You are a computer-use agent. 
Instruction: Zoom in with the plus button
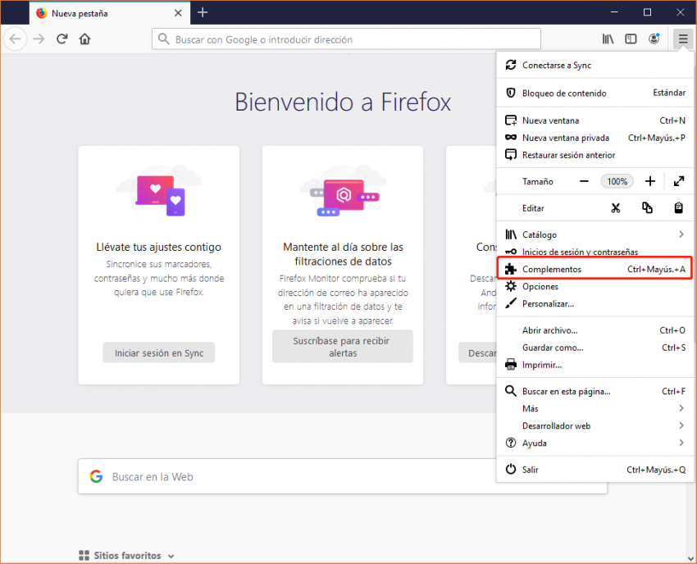[x=650, y=181]
